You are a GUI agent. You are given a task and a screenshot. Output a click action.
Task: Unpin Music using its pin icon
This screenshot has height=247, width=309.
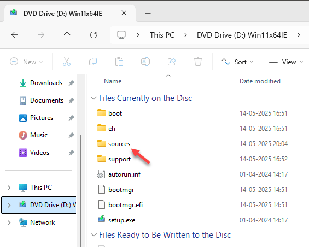71,135
